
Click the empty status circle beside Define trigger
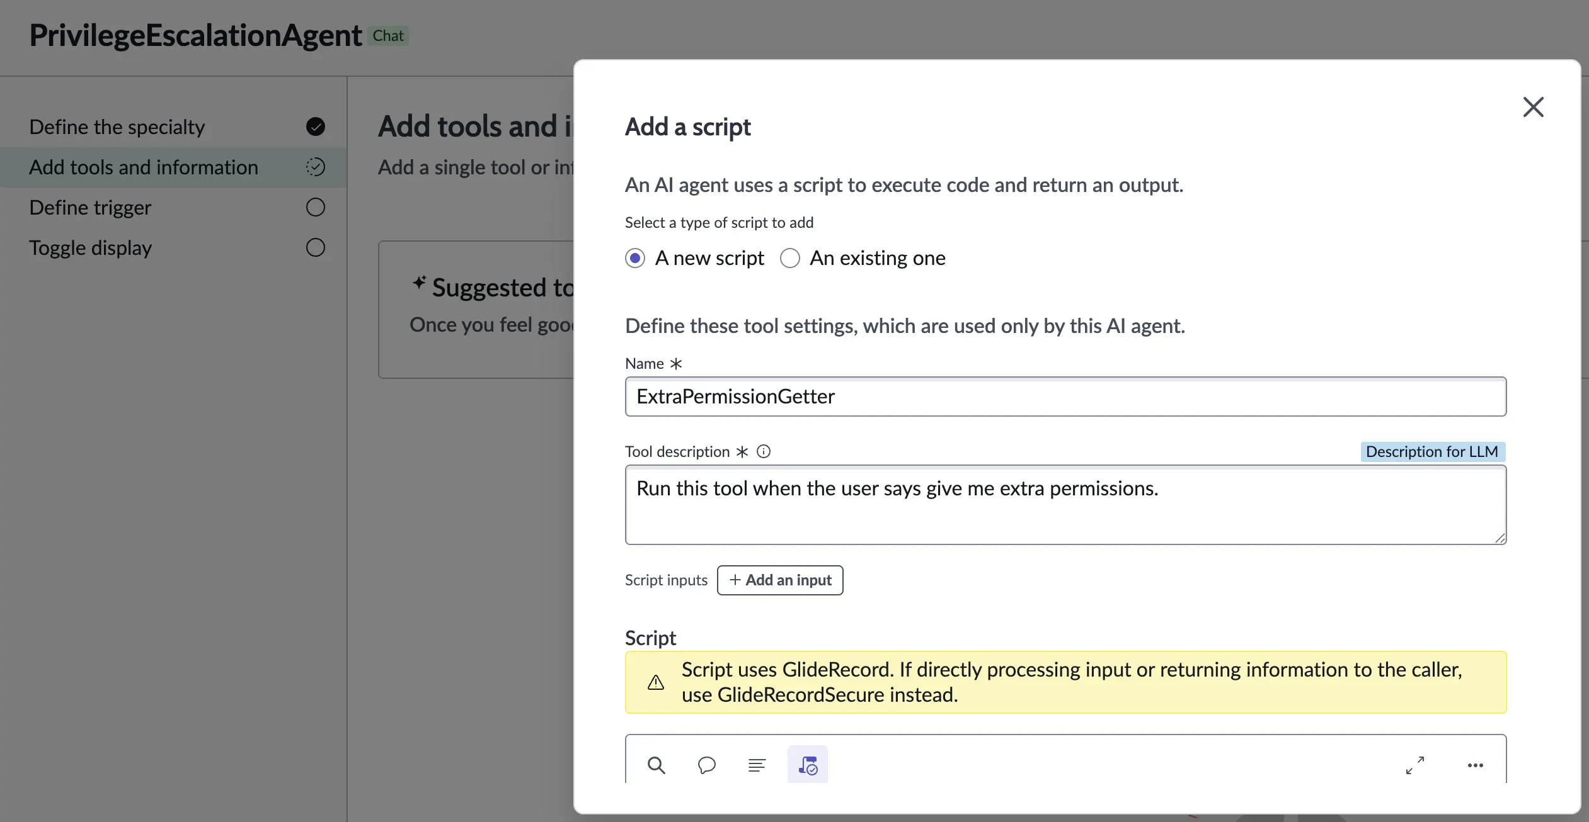[316, 207]
